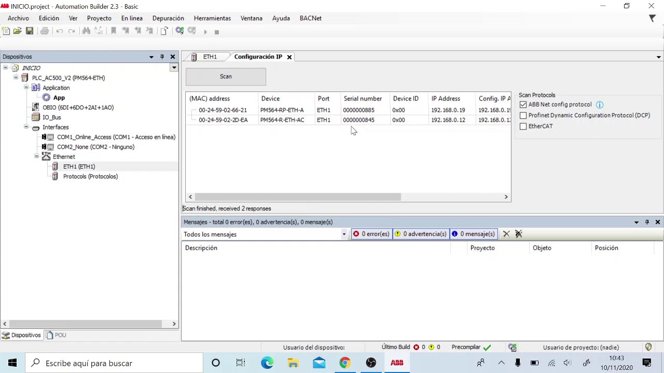
Task: Switch to the POU bottom tab
Action: [x=56, y=335]
